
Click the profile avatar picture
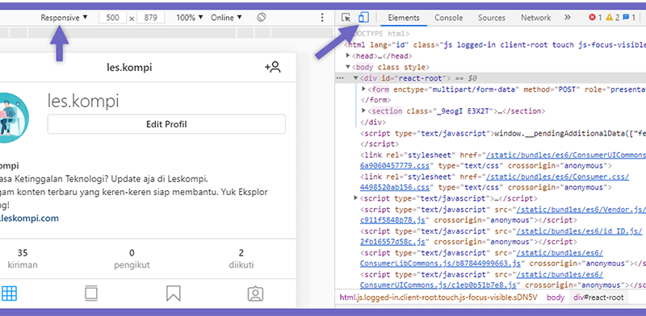(x=15, y=118)
